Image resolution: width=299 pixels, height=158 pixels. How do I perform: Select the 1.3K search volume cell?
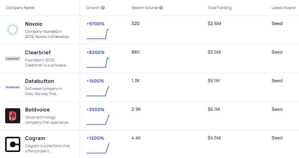coord(136,81)
